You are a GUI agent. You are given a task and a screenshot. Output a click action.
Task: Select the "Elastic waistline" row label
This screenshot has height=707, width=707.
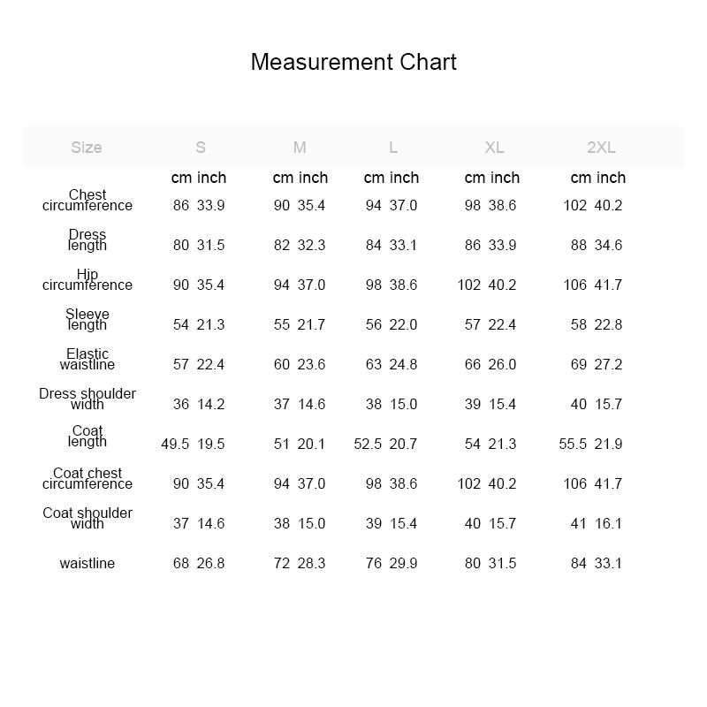87,360
